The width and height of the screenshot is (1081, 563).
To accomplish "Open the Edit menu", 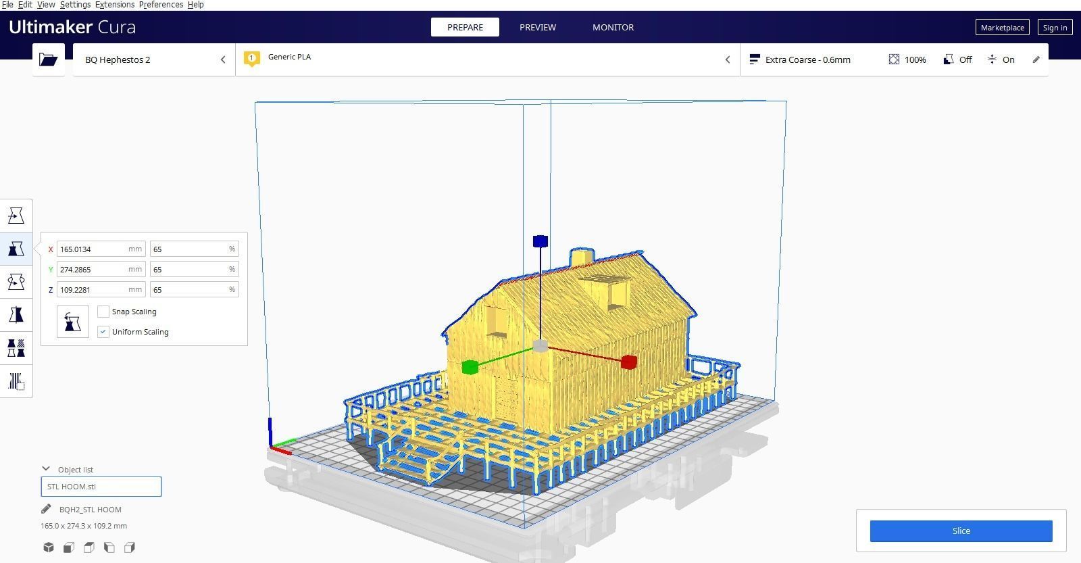I will [x=25, y=5].
